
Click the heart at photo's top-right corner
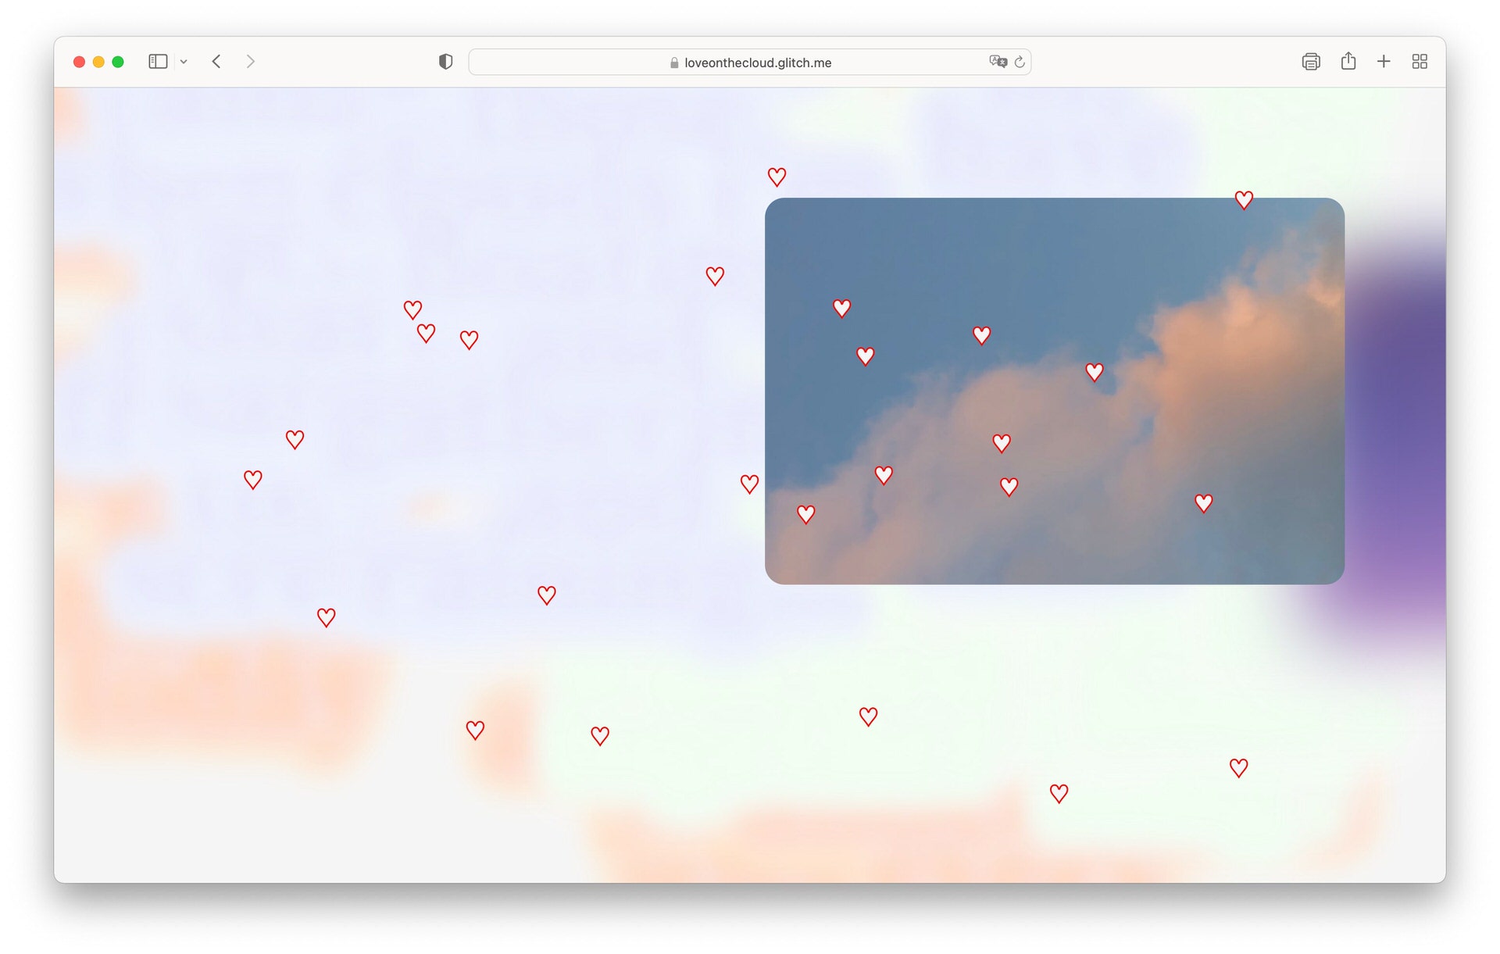pyautogui.click(x=1244, y=200)
